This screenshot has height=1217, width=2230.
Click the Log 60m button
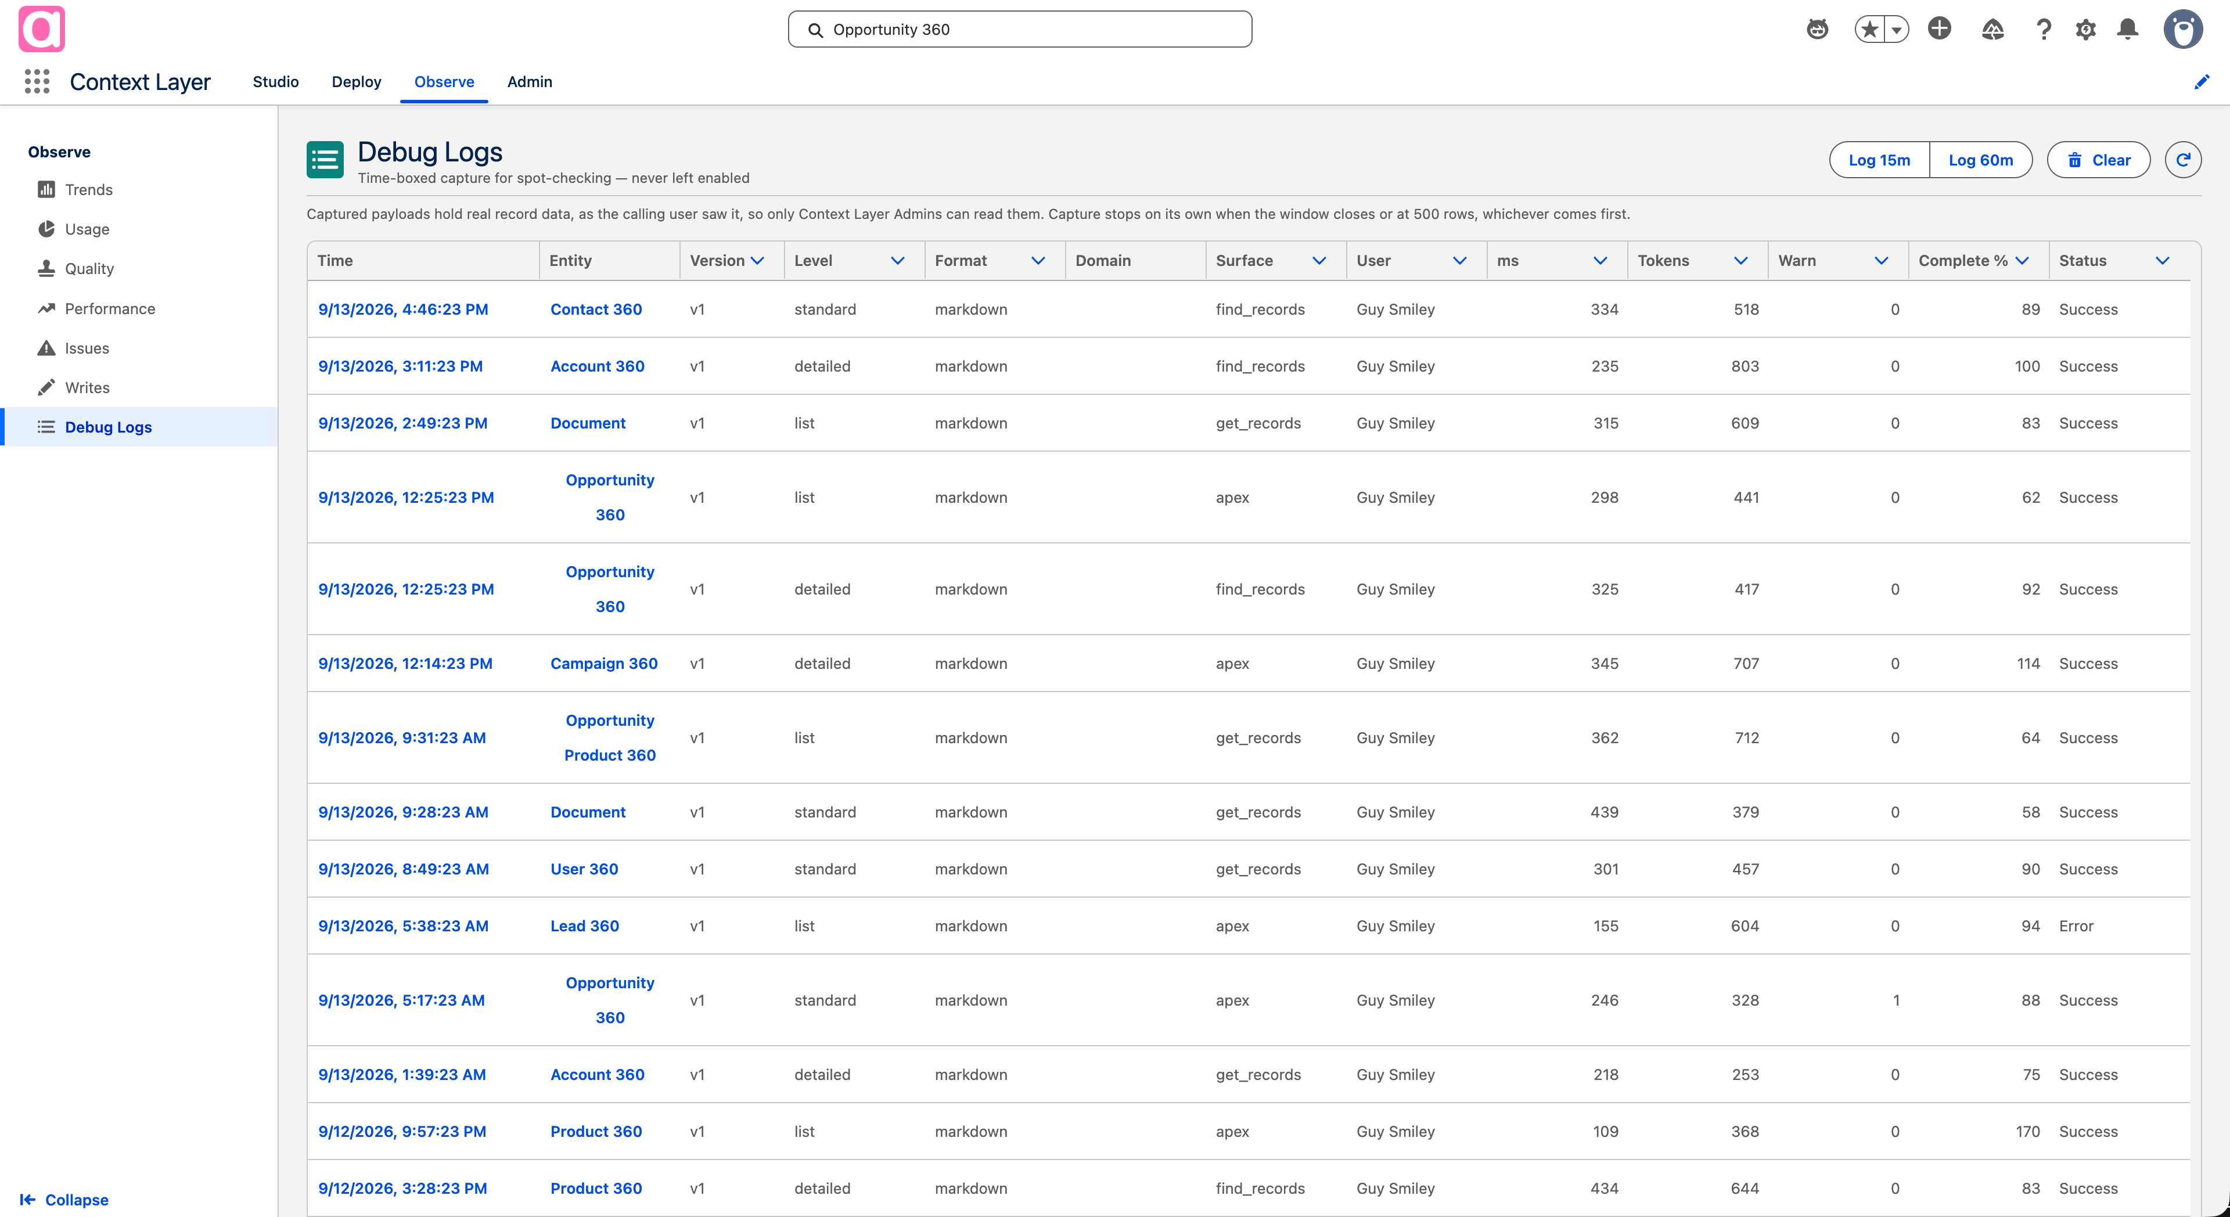click(x=1981, y=159)
